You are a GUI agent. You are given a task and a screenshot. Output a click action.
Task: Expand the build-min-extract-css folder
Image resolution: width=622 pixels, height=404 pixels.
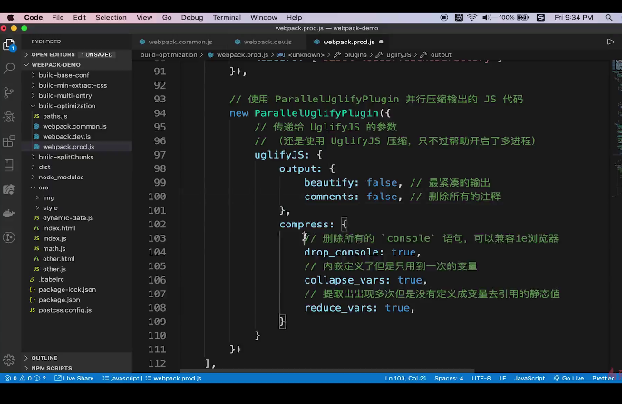(77, 86)
